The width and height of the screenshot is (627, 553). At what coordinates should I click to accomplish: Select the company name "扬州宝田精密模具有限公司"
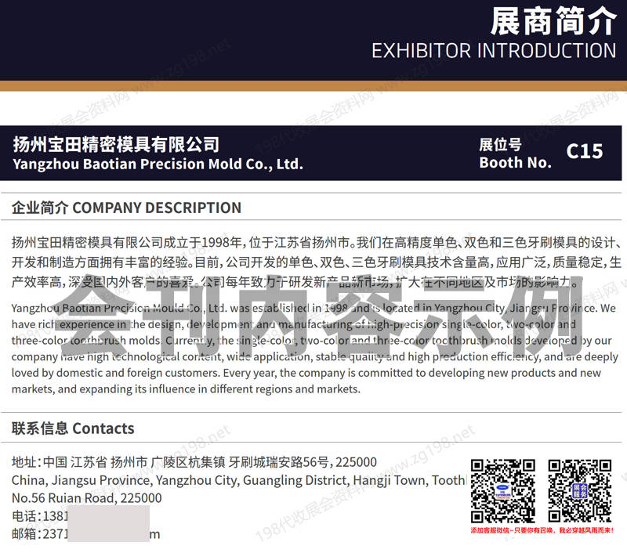(x=116, y=144)
